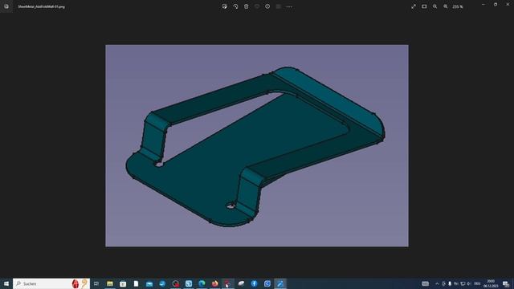This screenshot has width=514, height=289.
Task: Open the network tray icon
Action: tap(463, 283)
